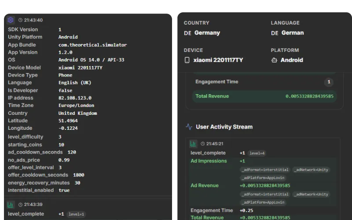Screen dimensions: 352x220
Task: Click the Is Developer value false
Action: coord(65,91)
